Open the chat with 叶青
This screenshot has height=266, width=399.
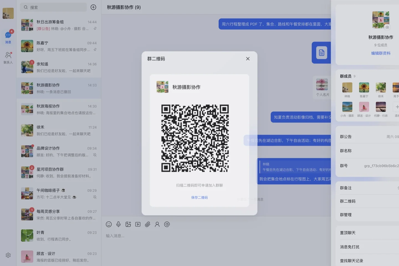click(x=59, y=236)
